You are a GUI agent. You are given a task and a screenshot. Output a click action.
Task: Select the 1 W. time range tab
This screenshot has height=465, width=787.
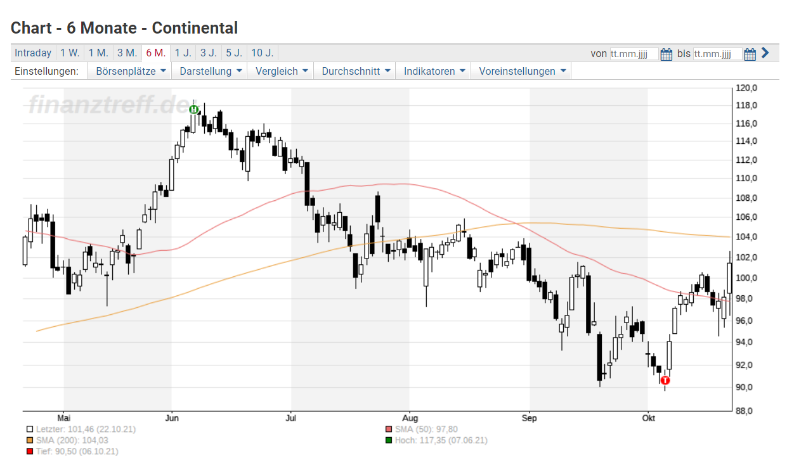point(70,53)
